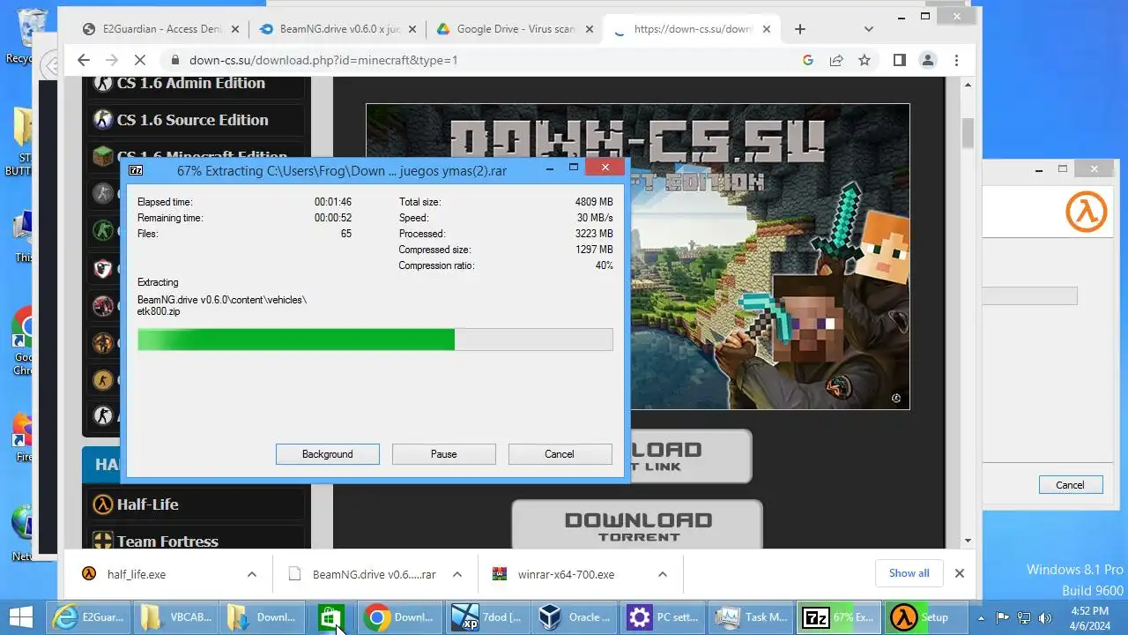The width and height of the screenshot is (1128, 635).
Task: Show hidden tray icons arrow
Action: pyautogui.click(x=981, y=617)
